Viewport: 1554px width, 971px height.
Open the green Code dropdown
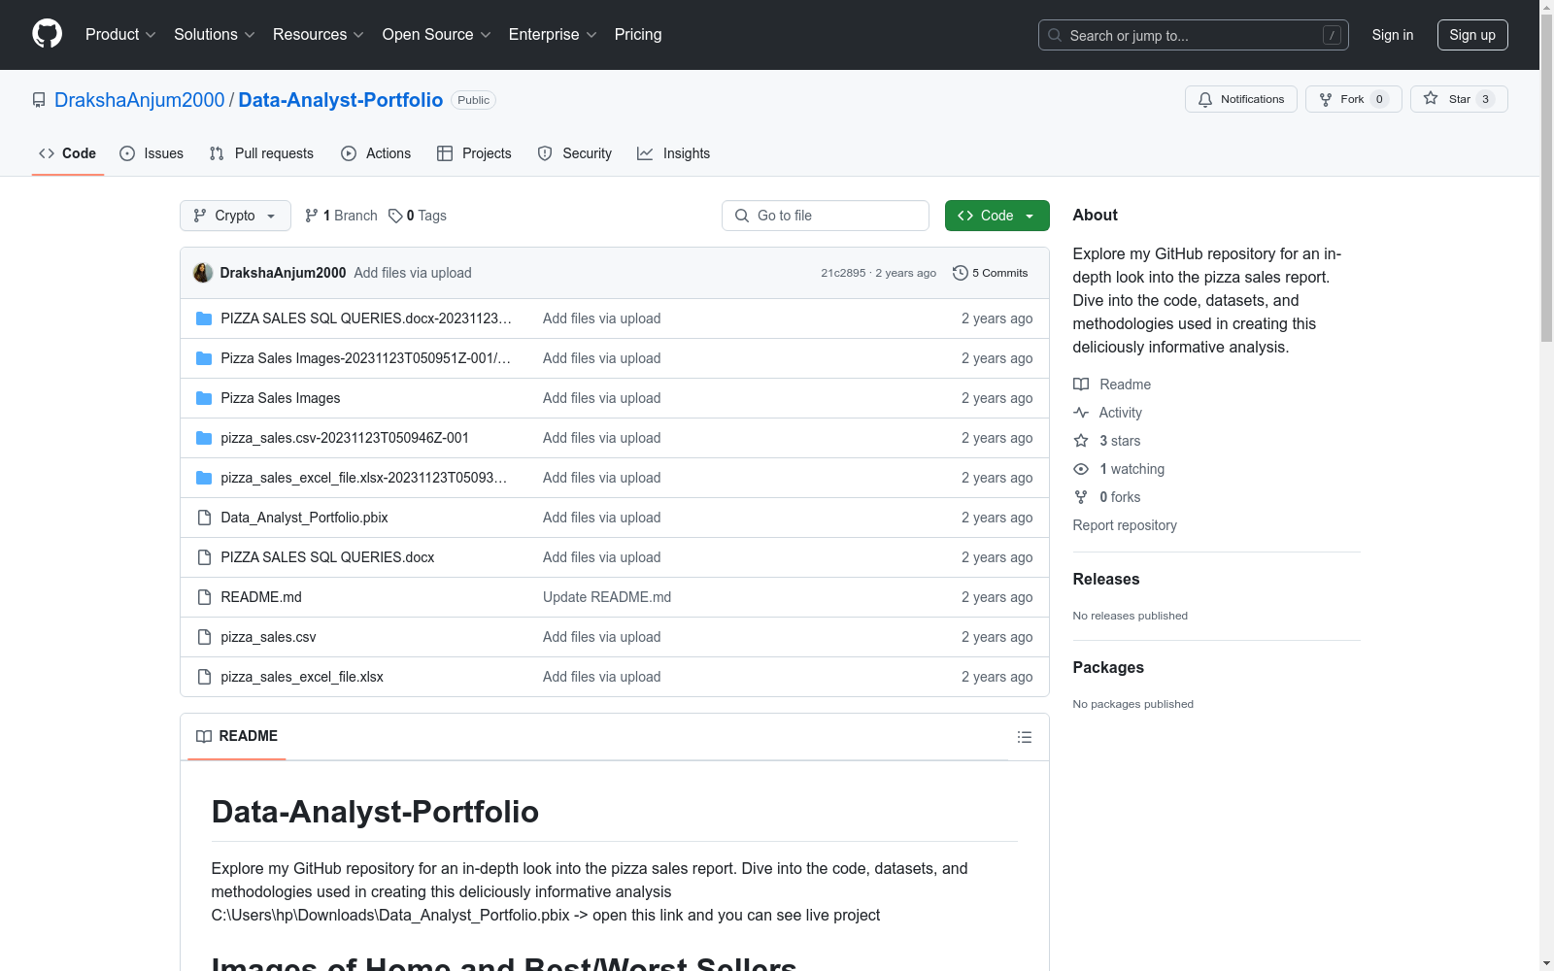pyautogui.click(x=997, y=216)
